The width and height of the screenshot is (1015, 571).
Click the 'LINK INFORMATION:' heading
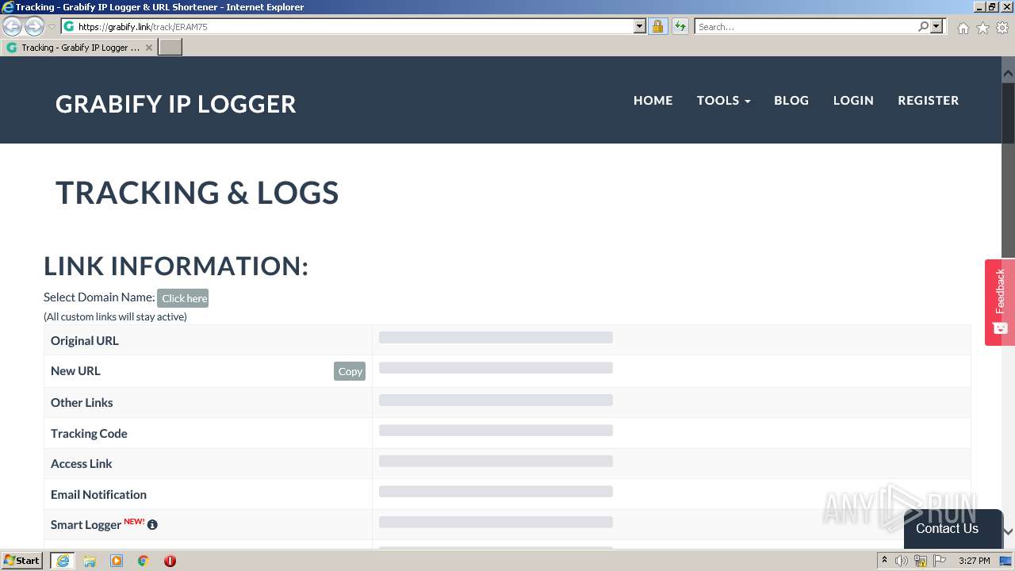pos(176,266)
